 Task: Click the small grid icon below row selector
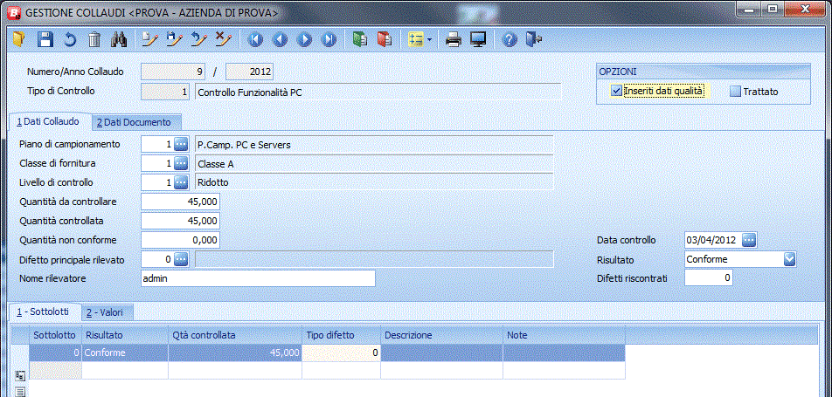coord(20,375)
